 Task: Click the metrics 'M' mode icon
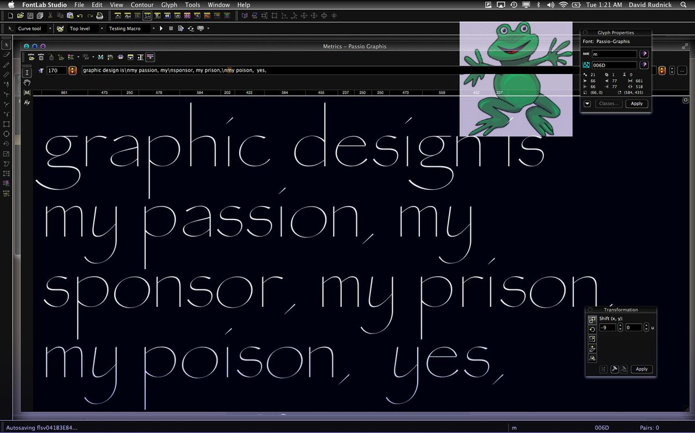click(x=27, y=93)
